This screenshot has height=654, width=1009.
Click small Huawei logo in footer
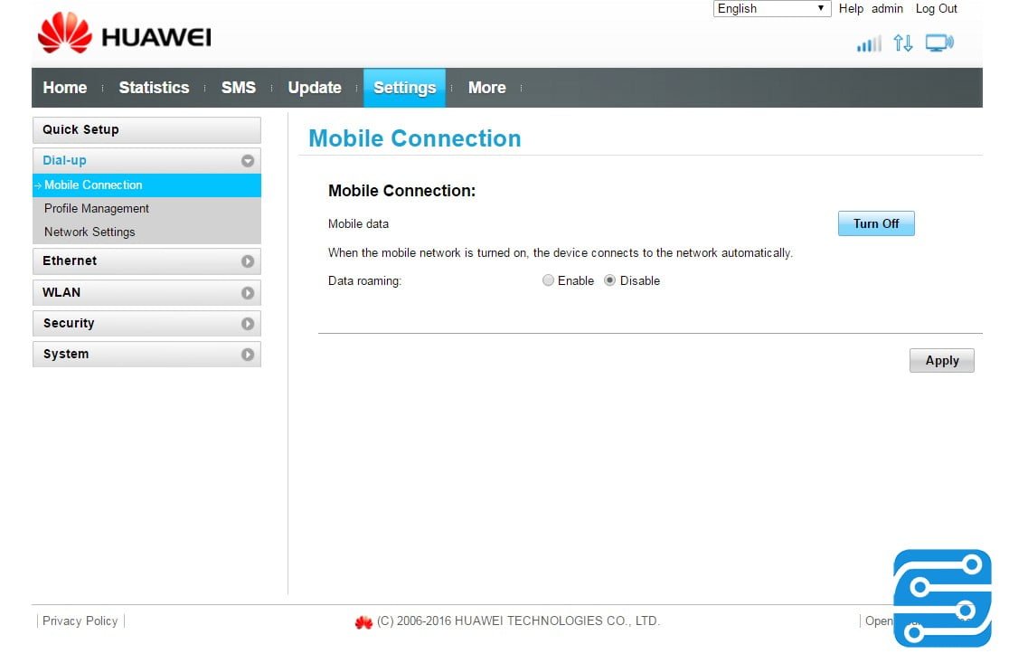(363, 622)
